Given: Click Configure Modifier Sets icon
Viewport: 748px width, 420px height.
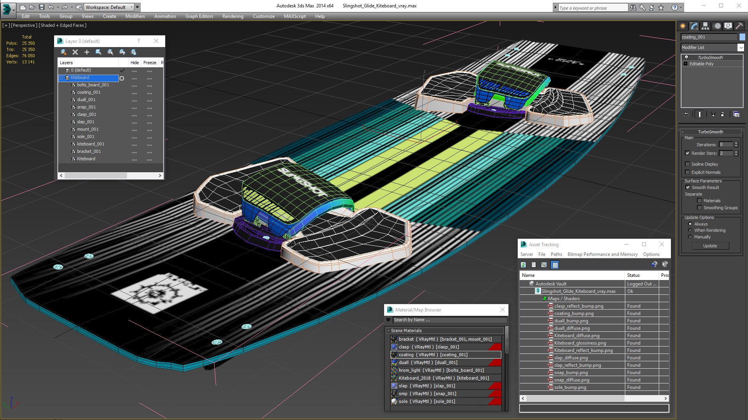Looking at the screenshot, I should [736, 114].
